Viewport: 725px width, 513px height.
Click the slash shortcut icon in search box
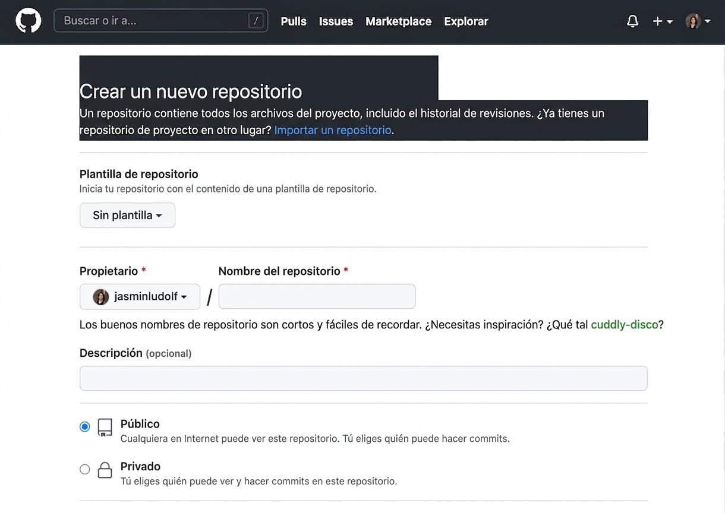(x=256, y=21)
